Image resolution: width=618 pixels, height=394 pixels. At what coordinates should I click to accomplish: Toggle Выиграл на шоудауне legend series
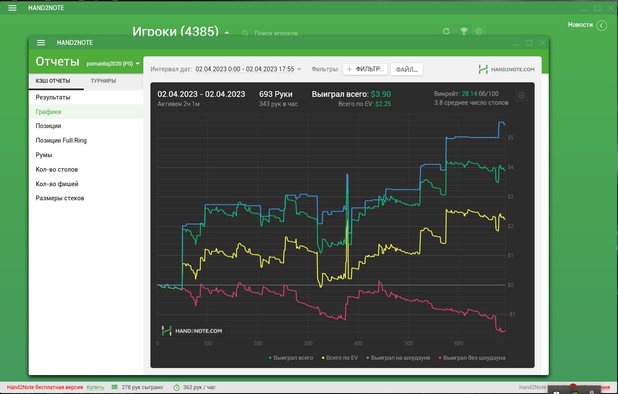tap(398, 358)
